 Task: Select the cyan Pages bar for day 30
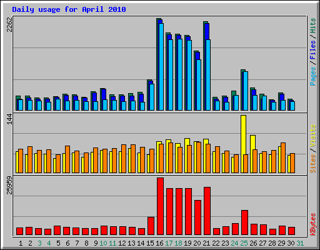[292, 106]
